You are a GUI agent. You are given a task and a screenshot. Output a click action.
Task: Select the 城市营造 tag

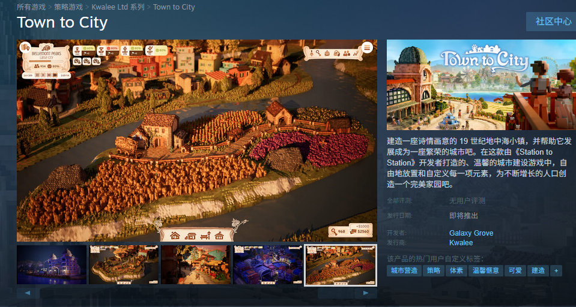[x=404, y=270]
